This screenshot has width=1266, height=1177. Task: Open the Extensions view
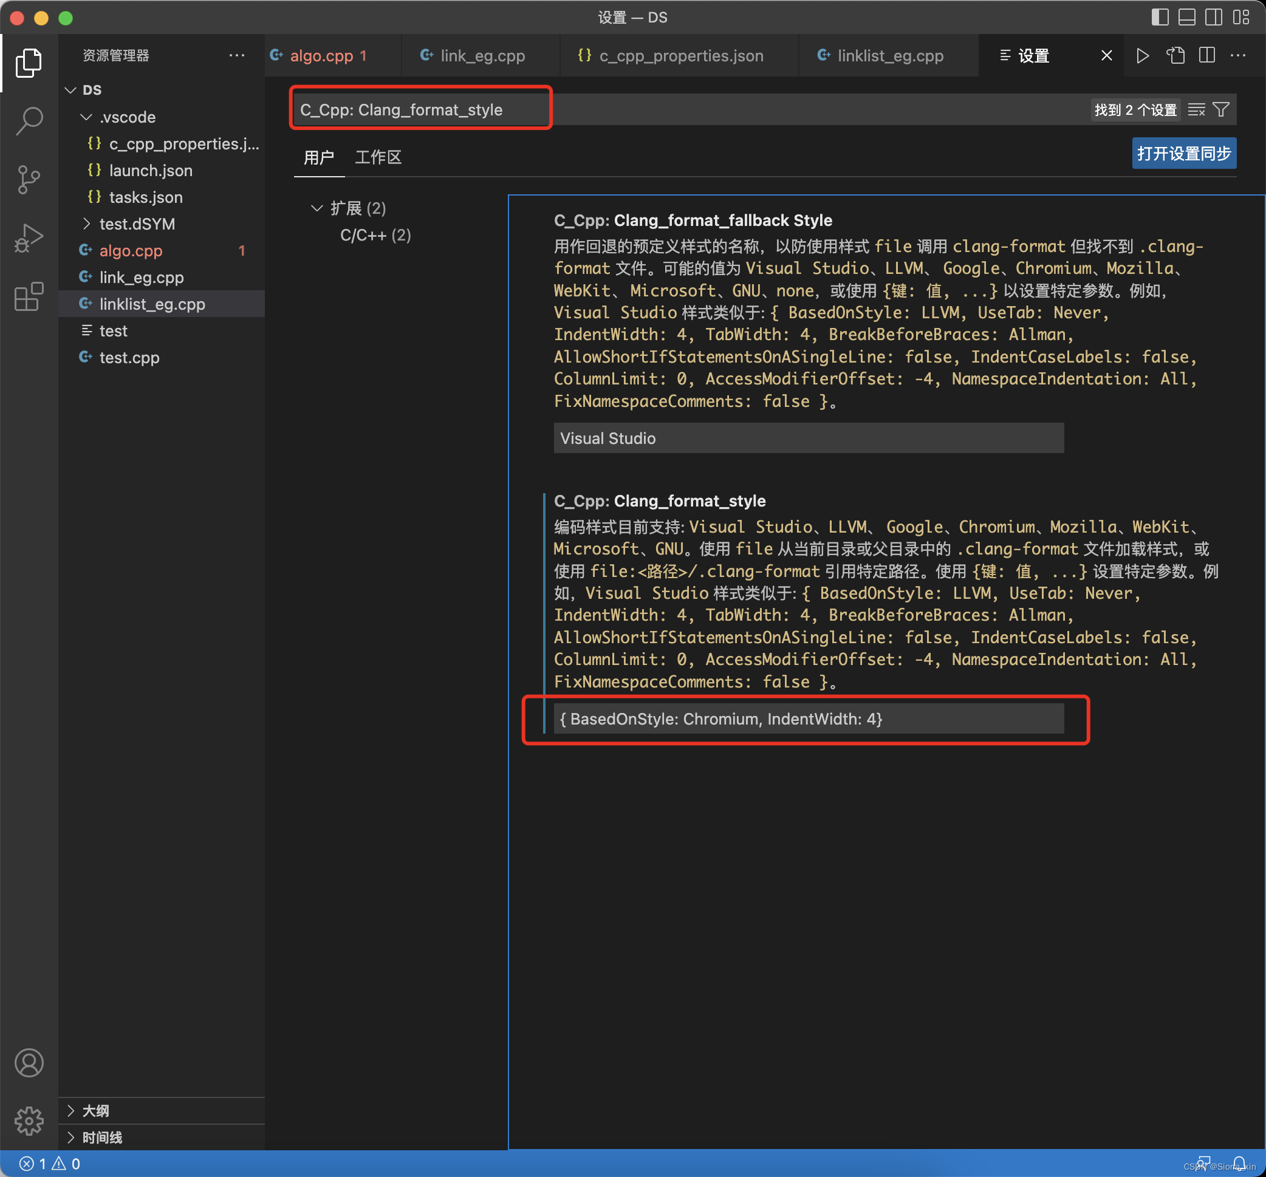click(x=29, y=296)
